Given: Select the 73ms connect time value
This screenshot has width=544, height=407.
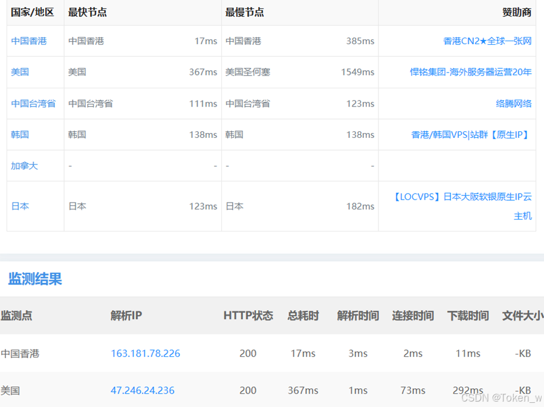Looking at the screenshot, I should click(x=413, y=390).
